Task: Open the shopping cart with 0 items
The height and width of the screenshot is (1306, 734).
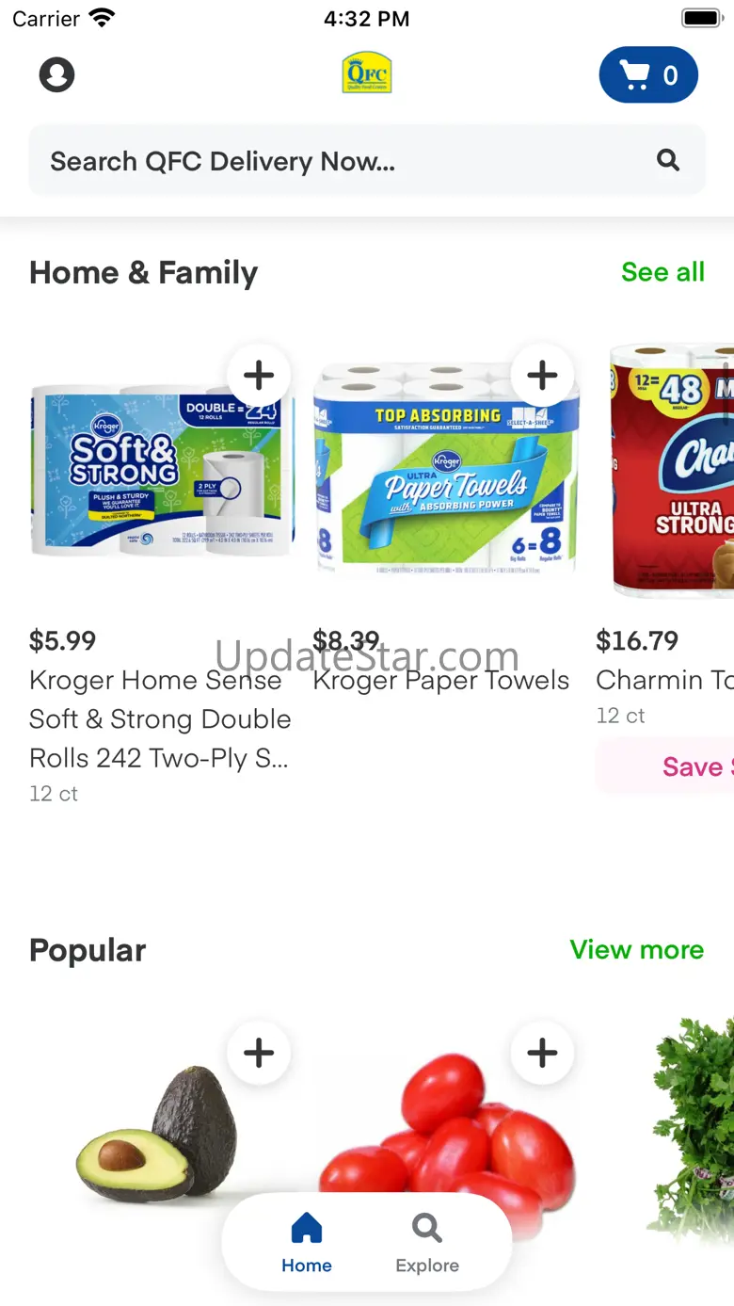Action: [x=648, y=74]
